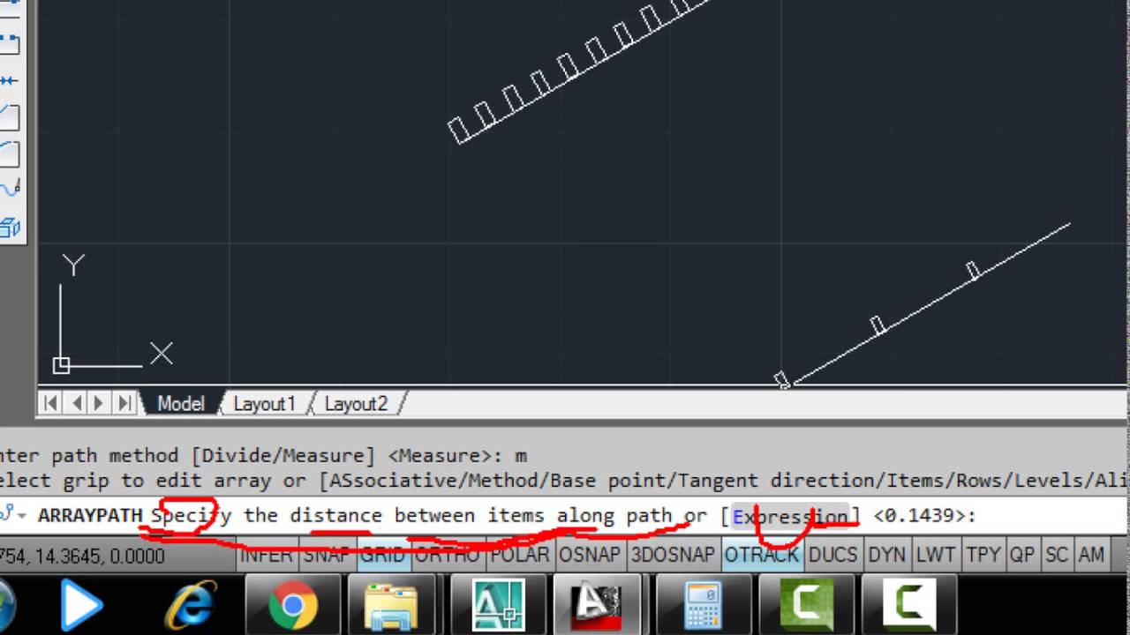Toggle ORTHO mode
The image size is (1130, 635).
(x=448, y=556)
